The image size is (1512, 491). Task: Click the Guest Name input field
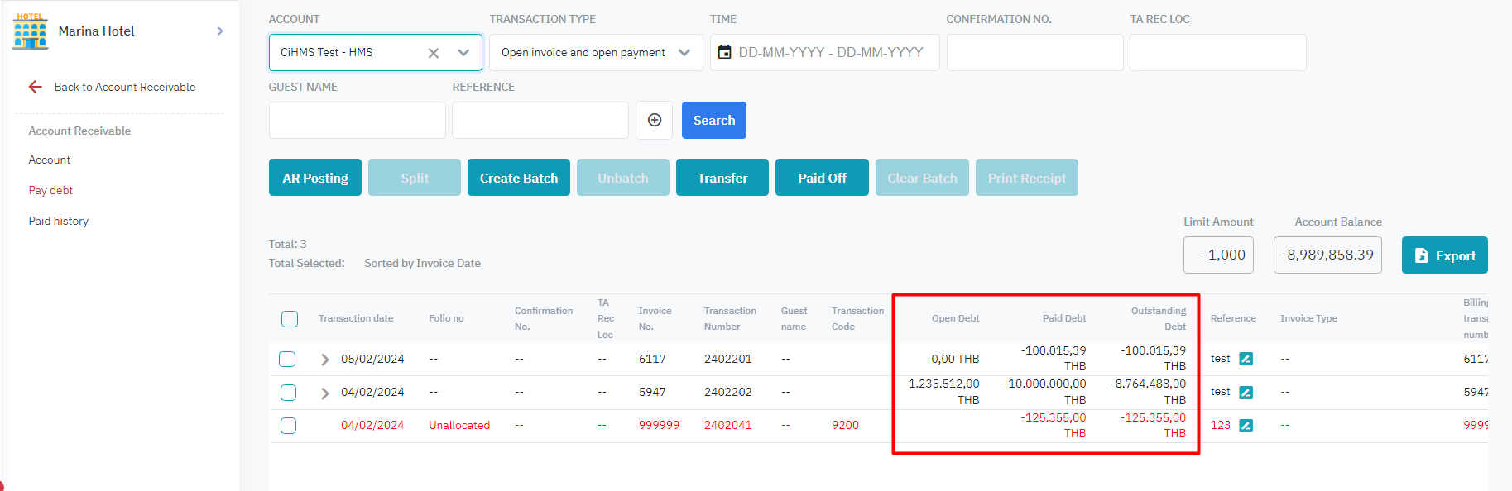[357, 121]
